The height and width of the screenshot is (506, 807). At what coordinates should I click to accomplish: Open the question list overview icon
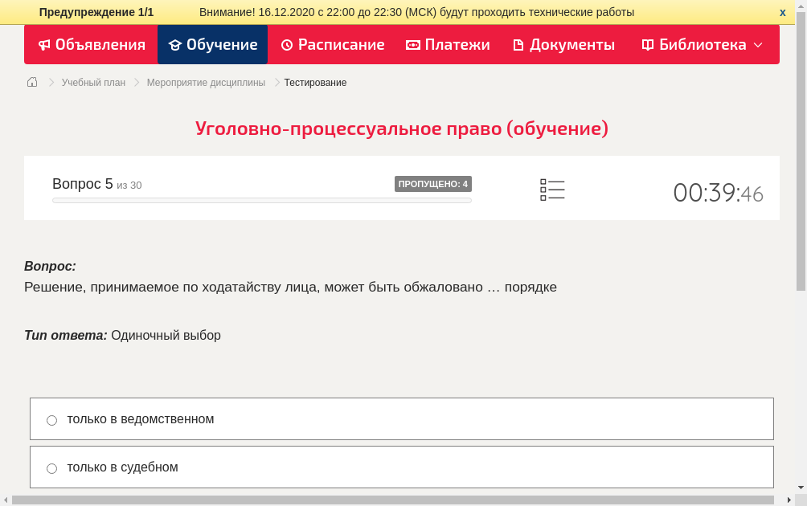(552, 189)
